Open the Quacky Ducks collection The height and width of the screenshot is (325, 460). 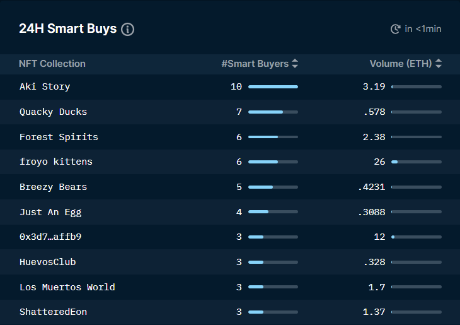[x=53, y=112]
